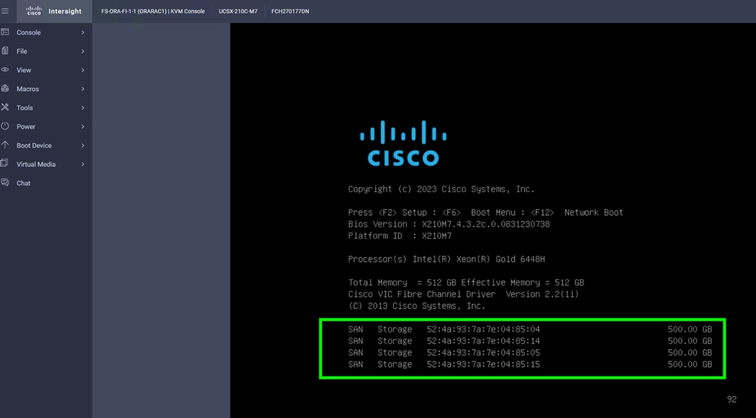This screenshot has width=756, height=418.
Task: Click the Press F2 Setup boot prompt line
Action: pyautogui.click(x=486, y=213)
